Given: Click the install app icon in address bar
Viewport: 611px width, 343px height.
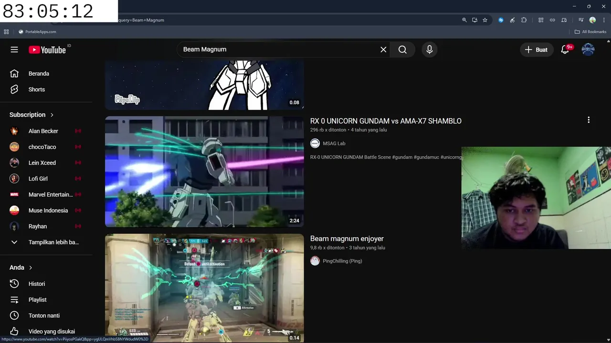Looking at the screenshot, I should coord(474,20).
